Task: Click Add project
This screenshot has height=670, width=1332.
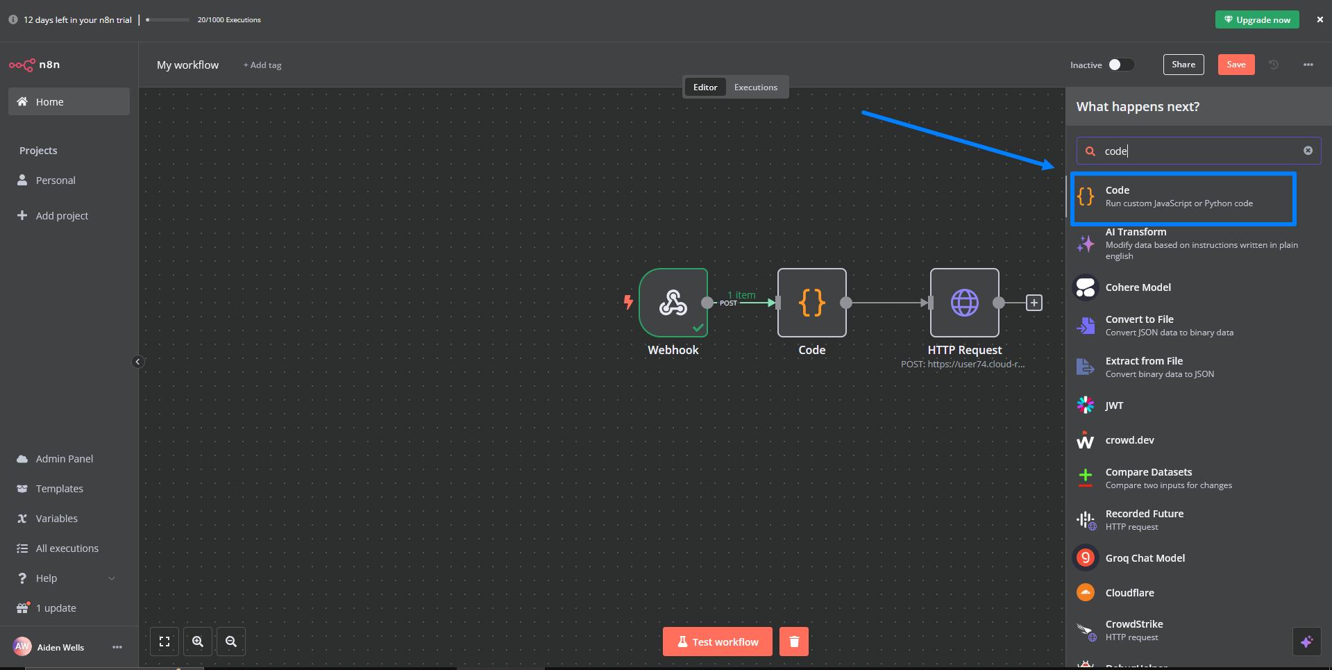Action: tap(69, 215)
